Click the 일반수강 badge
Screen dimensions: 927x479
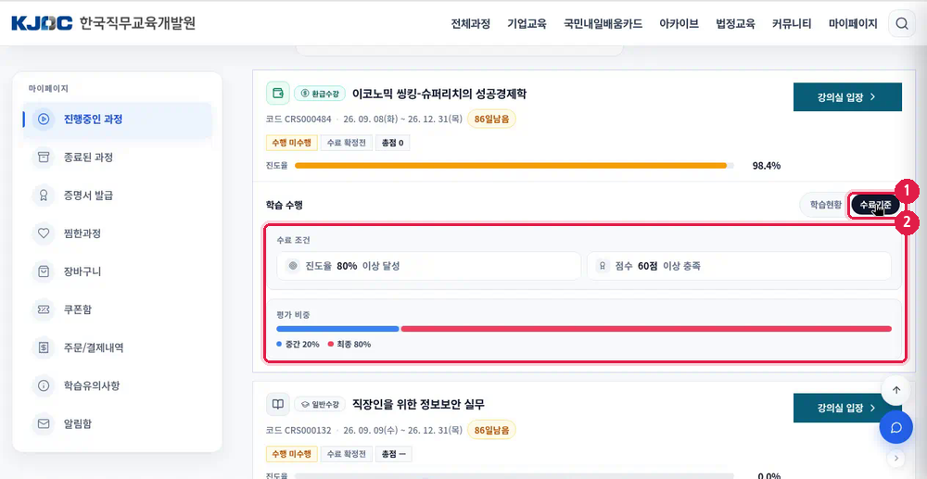320,405
